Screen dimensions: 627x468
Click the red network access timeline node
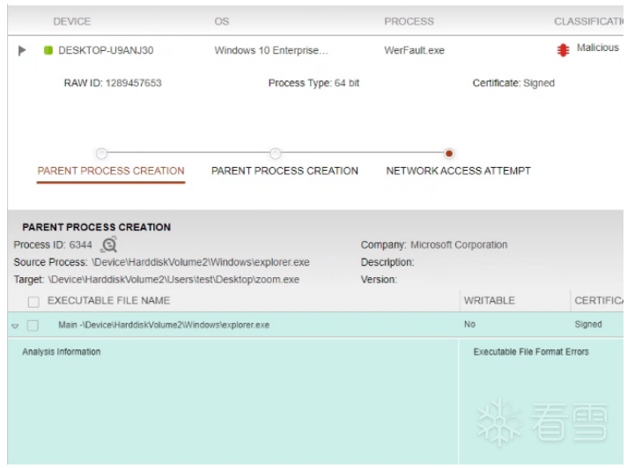click(449, 153)
